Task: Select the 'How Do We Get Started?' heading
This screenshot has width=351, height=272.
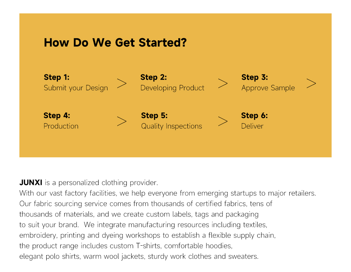Action: coord(115,42)
